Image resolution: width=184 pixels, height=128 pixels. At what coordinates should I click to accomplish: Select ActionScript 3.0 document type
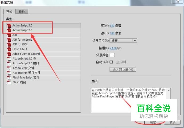[x=43, y=25]
